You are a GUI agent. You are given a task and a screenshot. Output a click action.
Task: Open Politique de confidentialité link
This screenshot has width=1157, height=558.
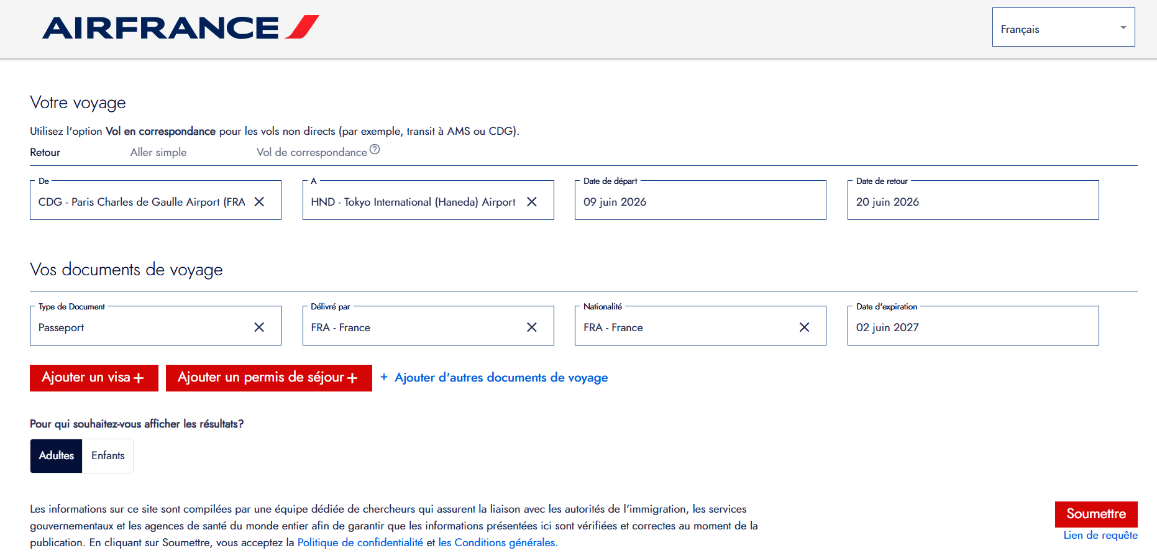(360, 542)
